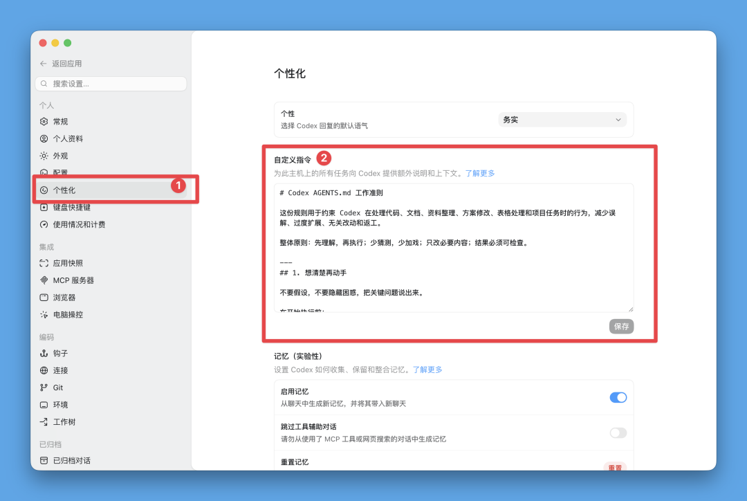Click the gauge icon beside 使用情况和计费
The width and height of the screenshot is (747, 501).
click(44, 224)
